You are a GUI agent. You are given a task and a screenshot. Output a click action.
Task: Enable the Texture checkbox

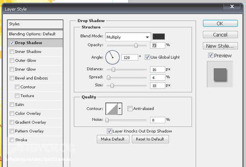coord(17,96)
